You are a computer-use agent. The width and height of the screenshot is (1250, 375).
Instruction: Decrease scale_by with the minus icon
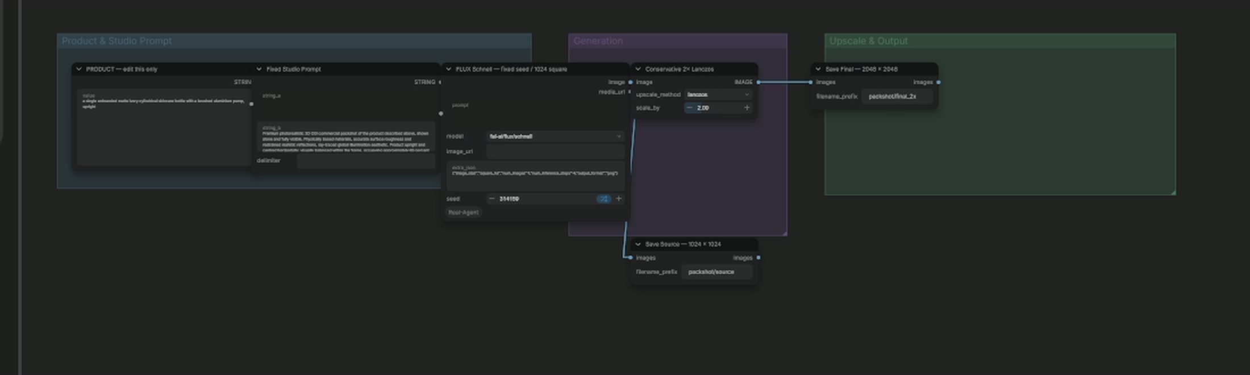click(690, 108)
